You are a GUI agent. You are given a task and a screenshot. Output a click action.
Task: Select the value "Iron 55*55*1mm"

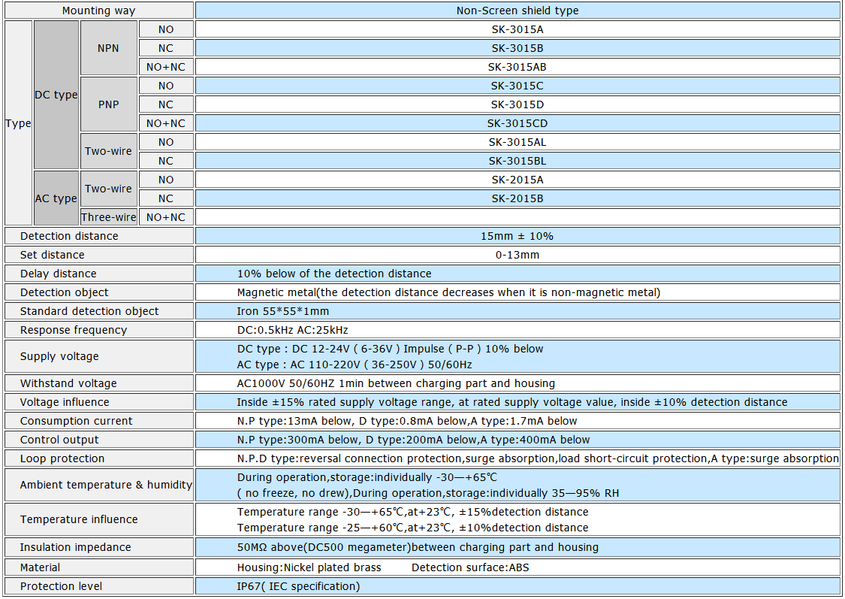(283, 312)
